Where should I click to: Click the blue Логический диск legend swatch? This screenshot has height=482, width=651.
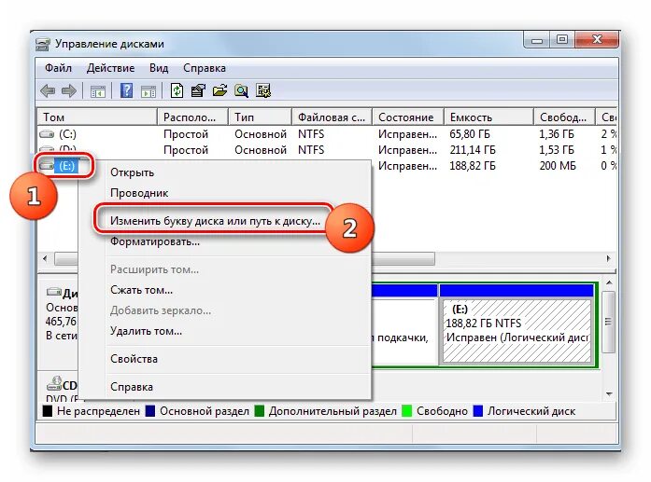click(478, 411)
